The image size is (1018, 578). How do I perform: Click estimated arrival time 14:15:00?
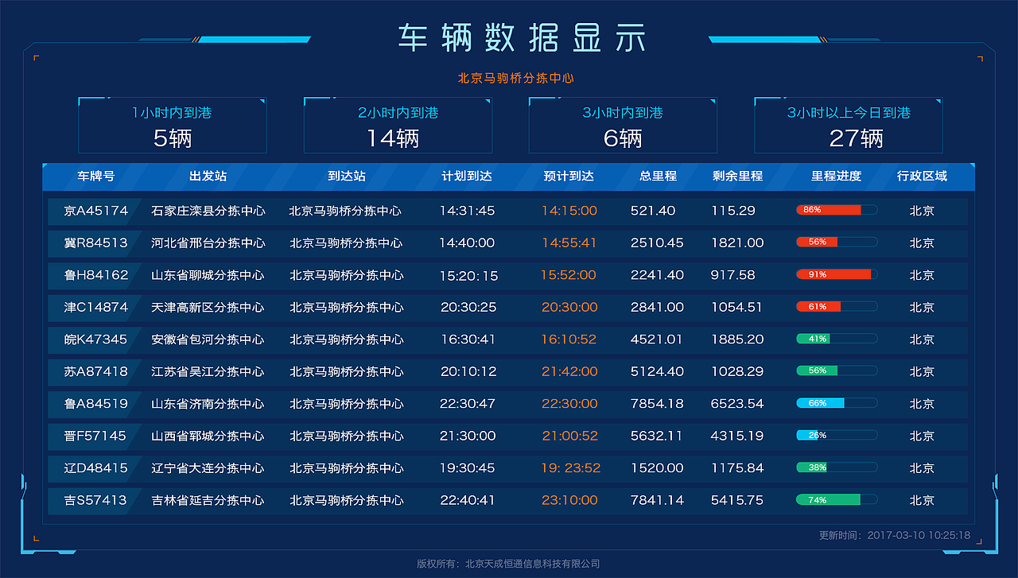point(569,211)
